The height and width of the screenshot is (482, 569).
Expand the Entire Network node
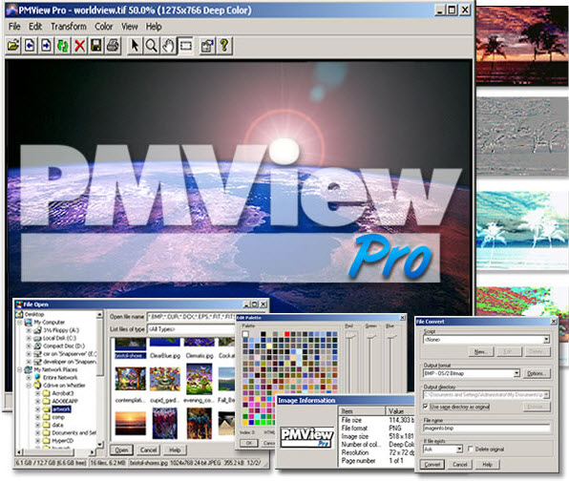click(x=29, y=378)
